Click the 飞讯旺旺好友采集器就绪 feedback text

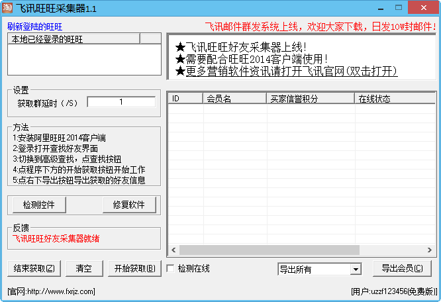pyautogui.click(x=56, y=238)
